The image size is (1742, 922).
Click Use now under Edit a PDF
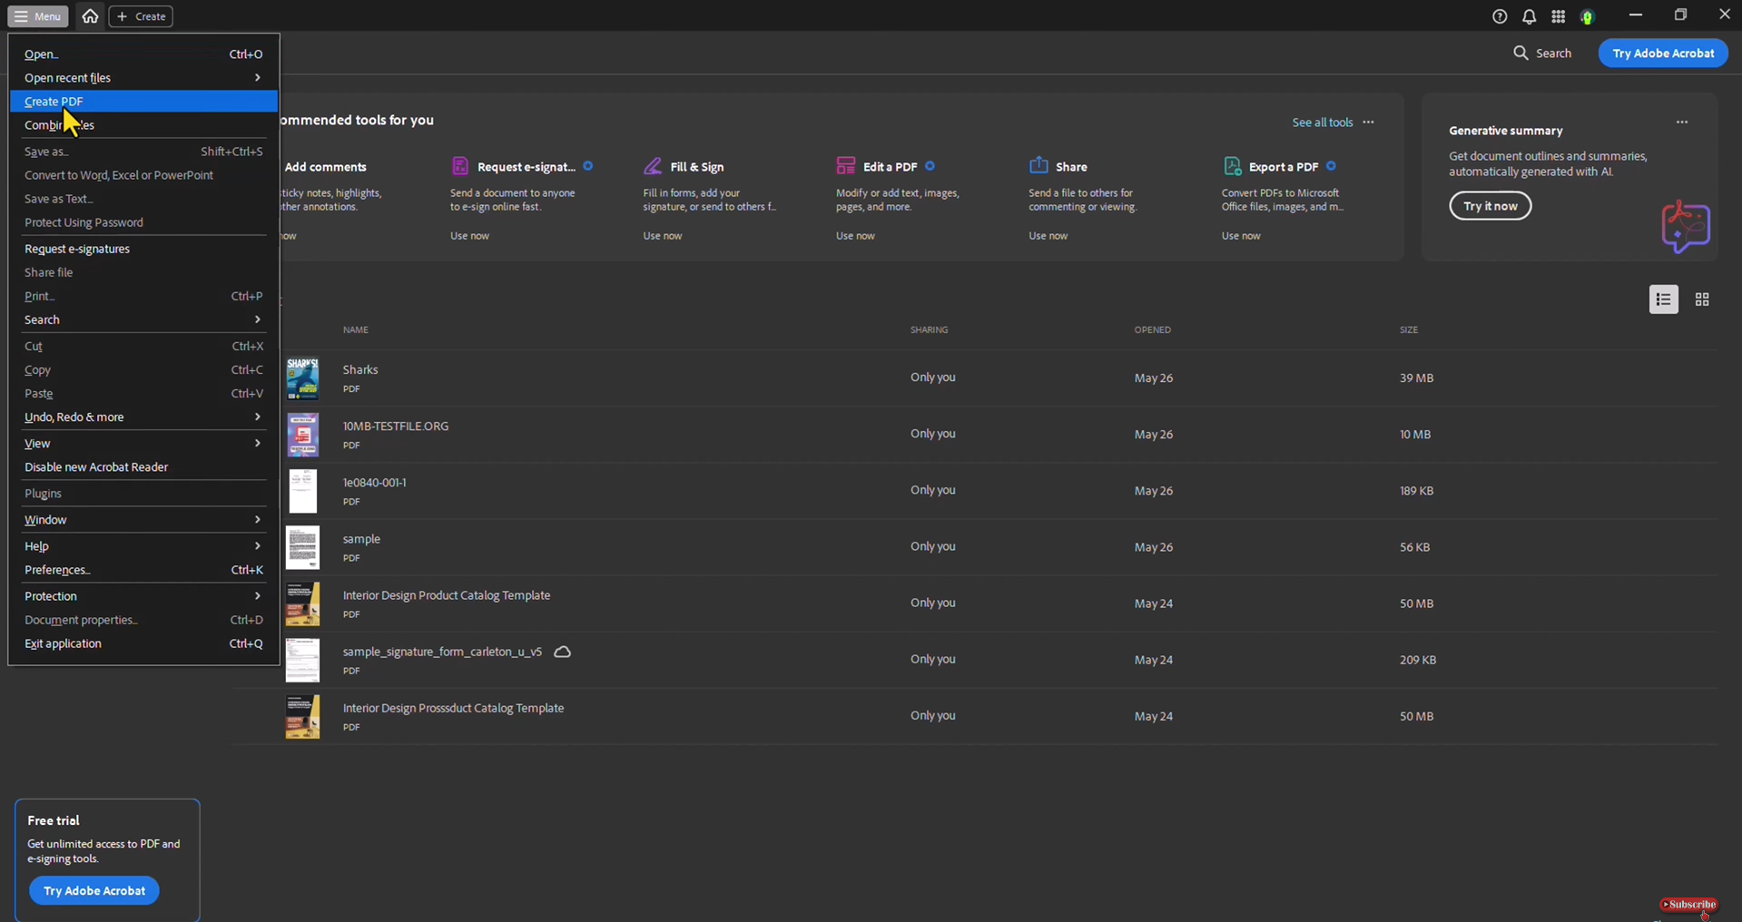(855, 236)
